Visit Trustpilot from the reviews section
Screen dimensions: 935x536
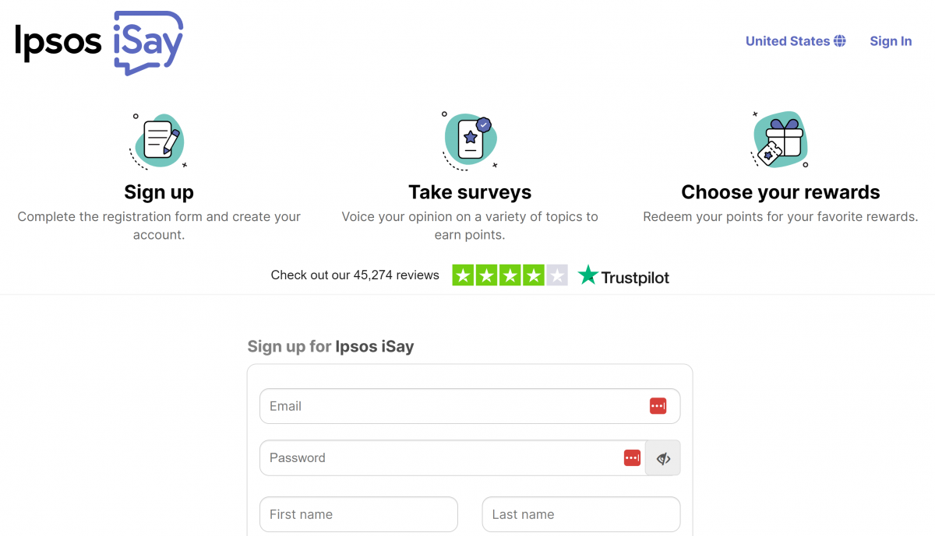[623, 275]
